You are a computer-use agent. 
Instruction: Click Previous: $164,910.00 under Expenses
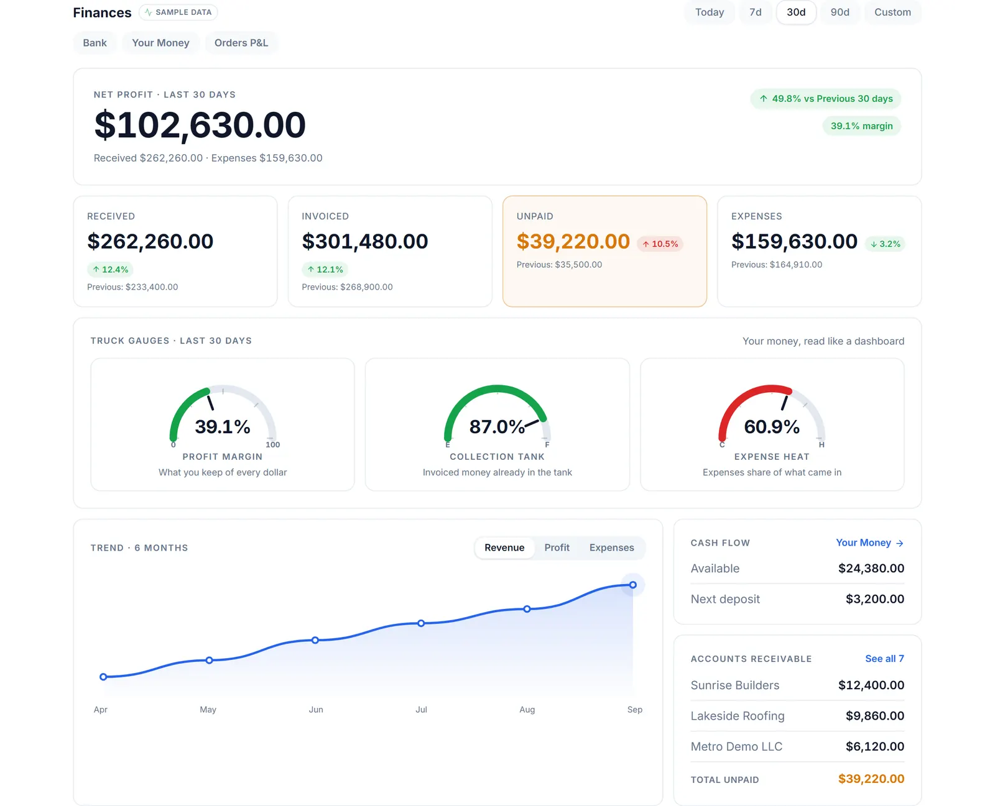point(777,265)
